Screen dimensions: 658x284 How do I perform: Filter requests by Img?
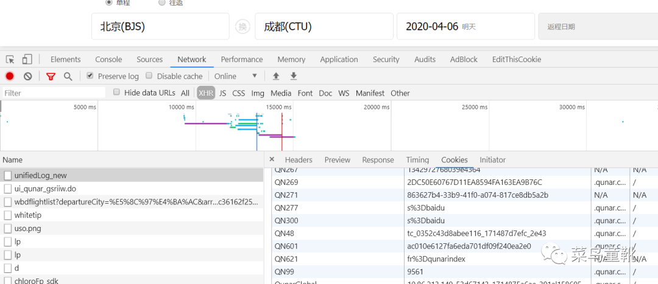(x=258, y=93)
